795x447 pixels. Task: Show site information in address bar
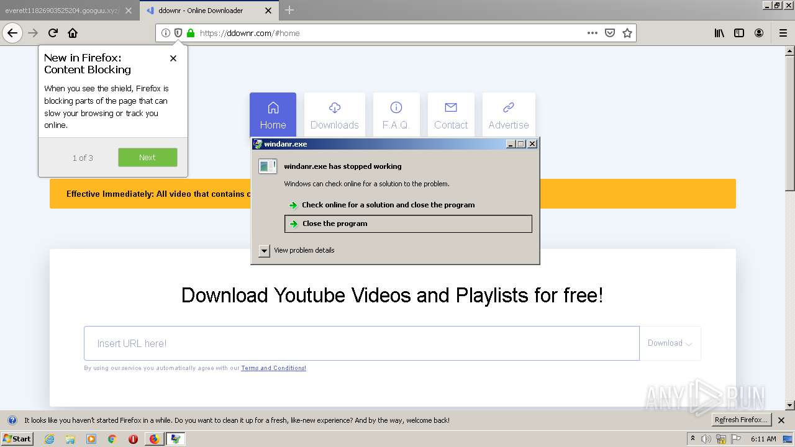[165, 33]
